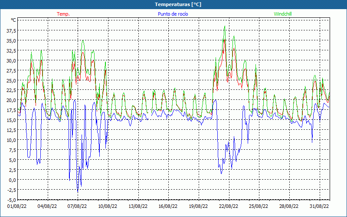347x217 pixels.
Task: Click the -2,5 y-axis value
Action: pos(12,190)
